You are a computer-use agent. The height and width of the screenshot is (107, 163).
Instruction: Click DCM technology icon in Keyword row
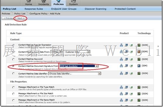(139, 59)
